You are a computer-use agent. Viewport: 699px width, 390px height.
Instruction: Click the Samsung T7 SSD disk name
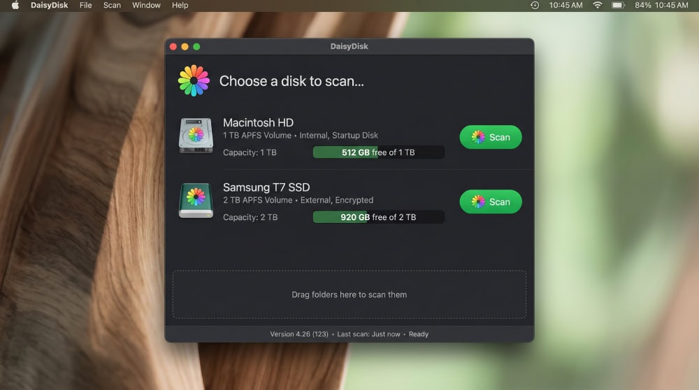click(266, 187)
